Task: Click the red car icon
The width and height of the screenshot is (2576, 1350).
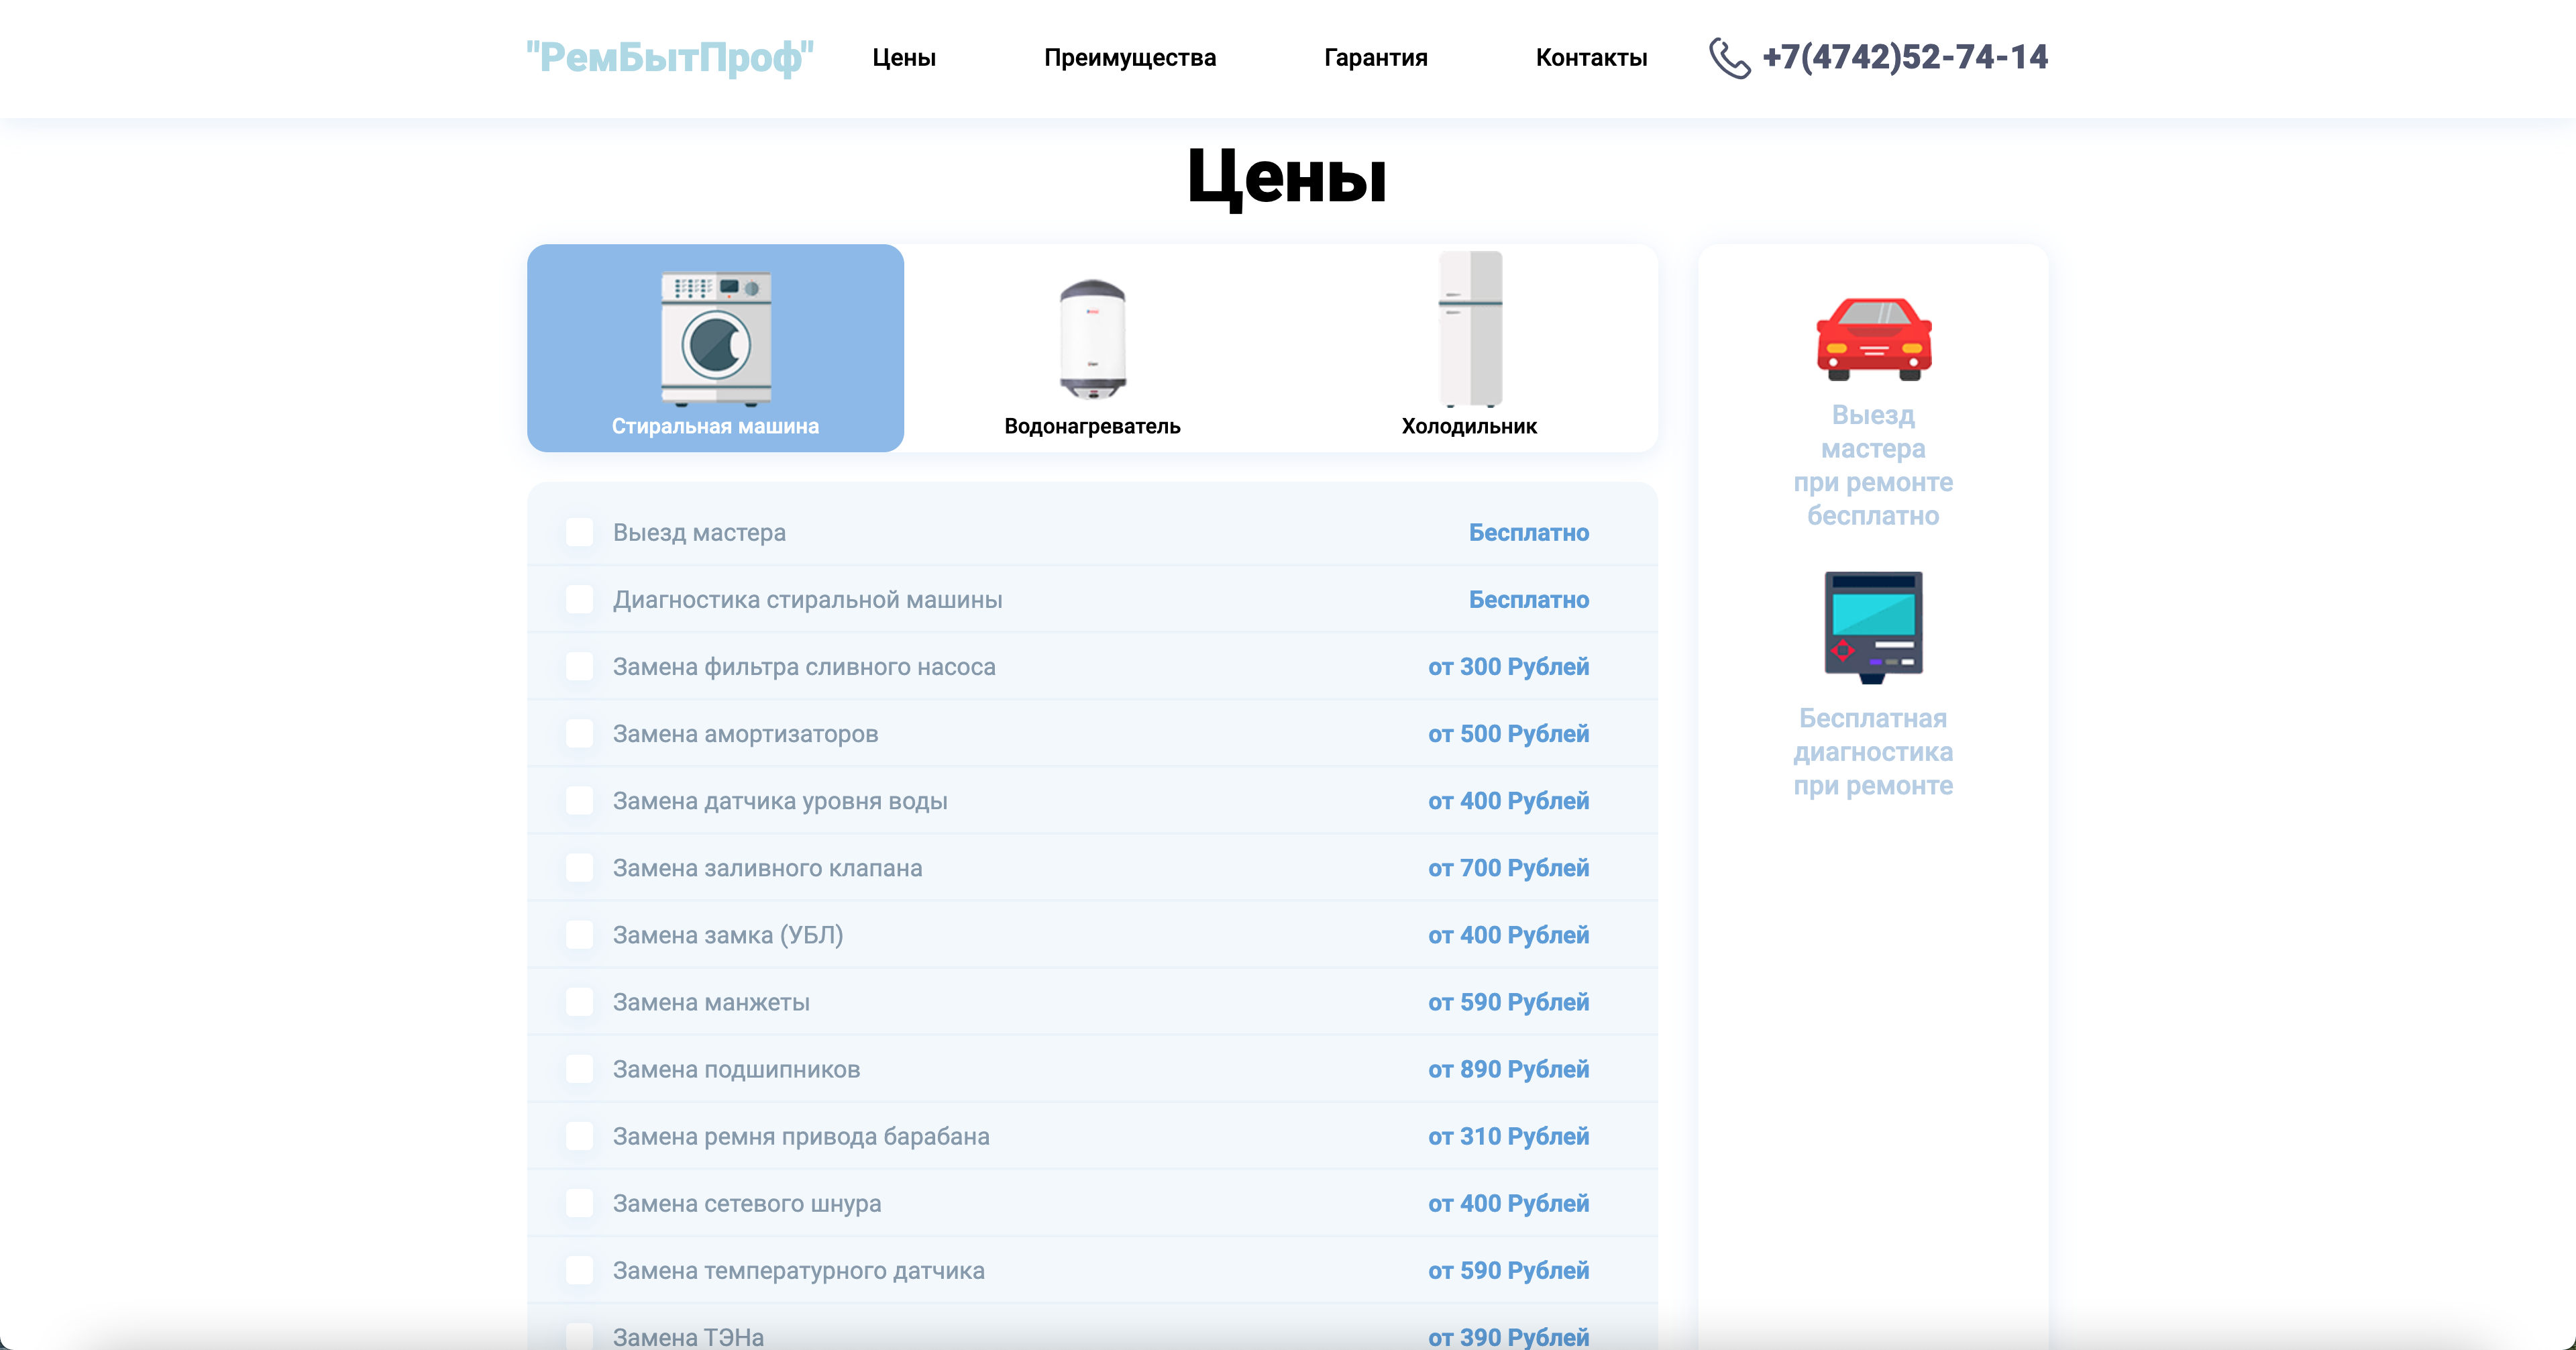Action: [1873, 339]
